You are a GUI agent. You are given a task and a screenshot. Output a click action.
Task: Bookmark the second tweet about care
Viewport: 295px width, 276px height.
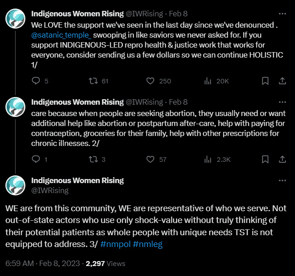265,159
